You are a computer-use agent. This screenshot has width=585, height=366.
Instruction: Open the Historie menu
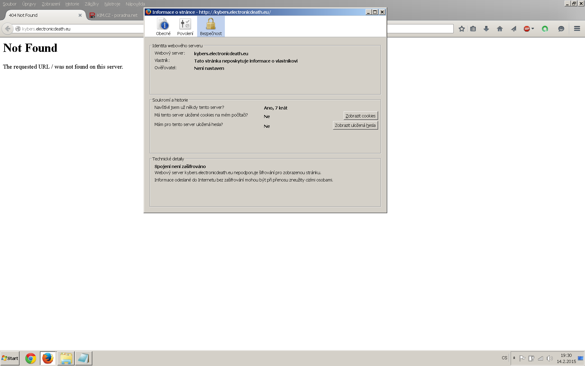72,4
